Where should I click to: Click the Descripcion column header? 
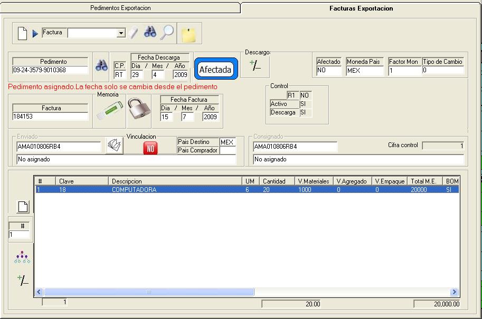tap(175, 181)
